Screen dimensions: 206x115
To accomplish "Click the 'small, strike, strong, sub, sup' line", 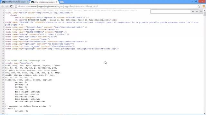I will (x=30, y=75).
